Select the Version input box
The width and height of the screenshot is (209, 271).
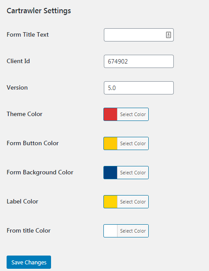pos(139,88)
